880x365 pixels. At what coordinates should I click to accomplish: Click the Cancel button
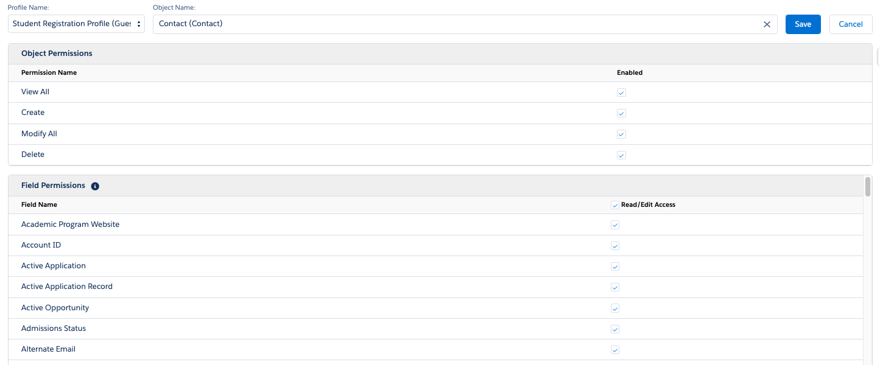pos(850,24)
